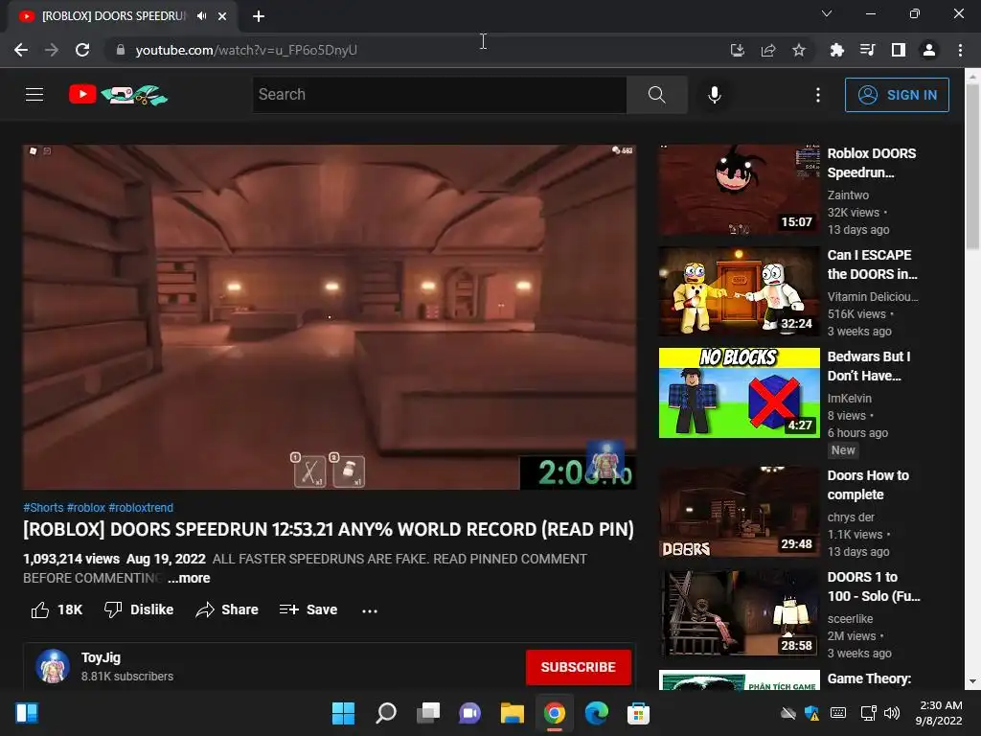Open clock showing 2:30 AM
The height and width of the screenshot is (736, 981).
tap(939, 713)
